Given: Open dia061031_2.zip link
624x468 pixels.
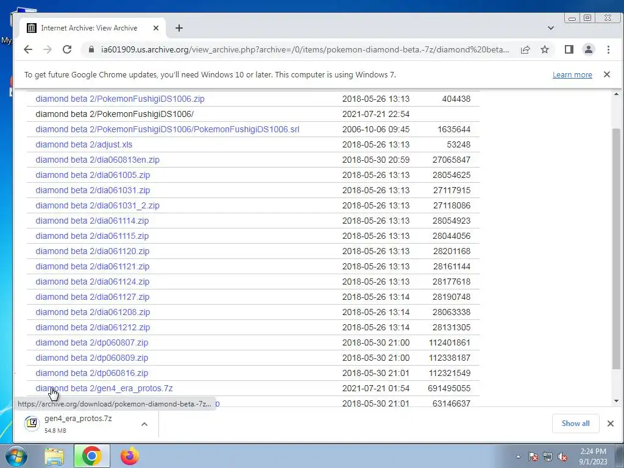Looking at the screenshot, I should (x=97, y=205).
